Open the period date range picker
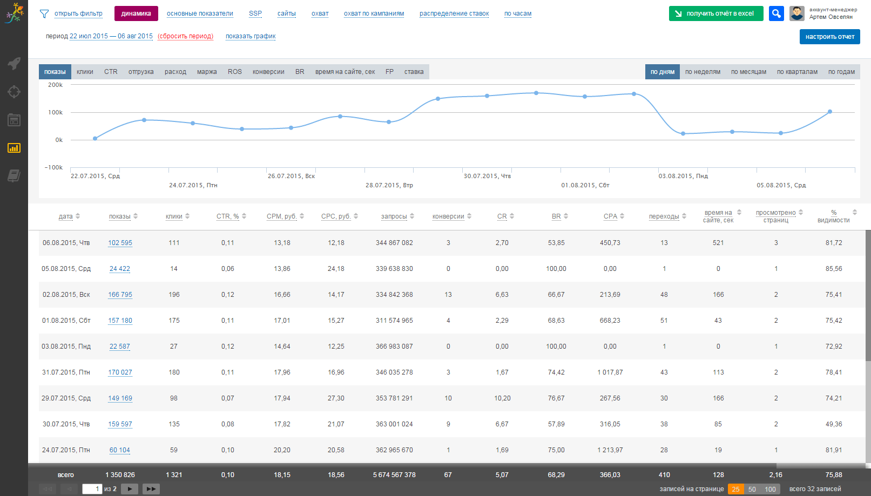Screen dimensions: 871x496 [111, 36]
